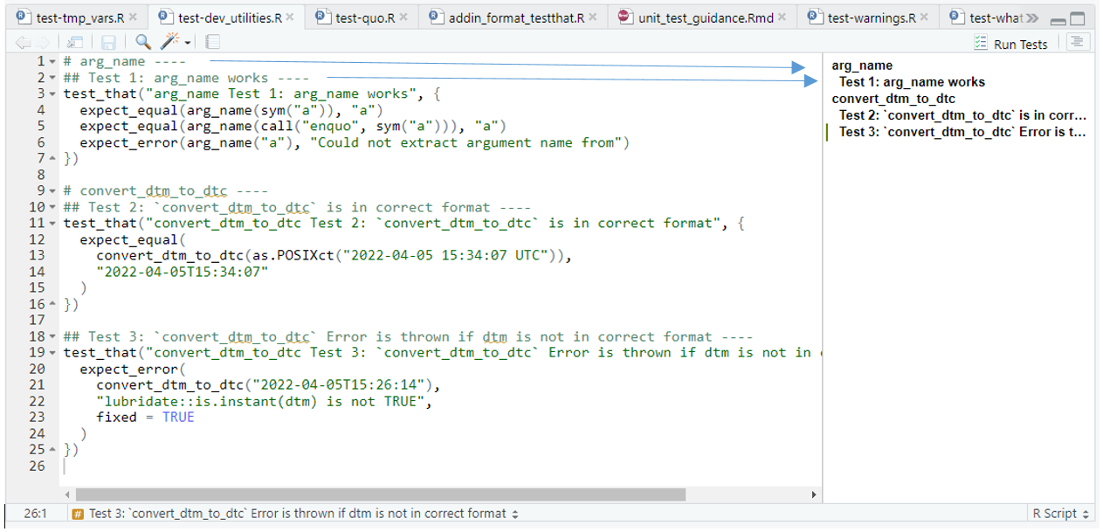
Task: Click the show in new window icon
Action: 75,42
